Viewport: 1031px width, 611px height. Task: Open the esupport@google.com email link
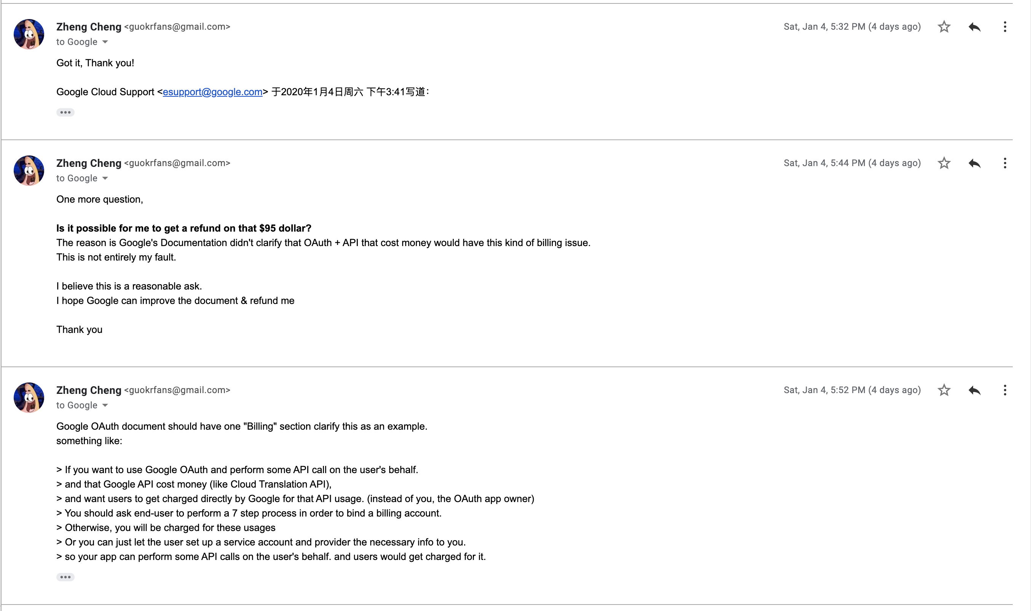click(212, 92)
